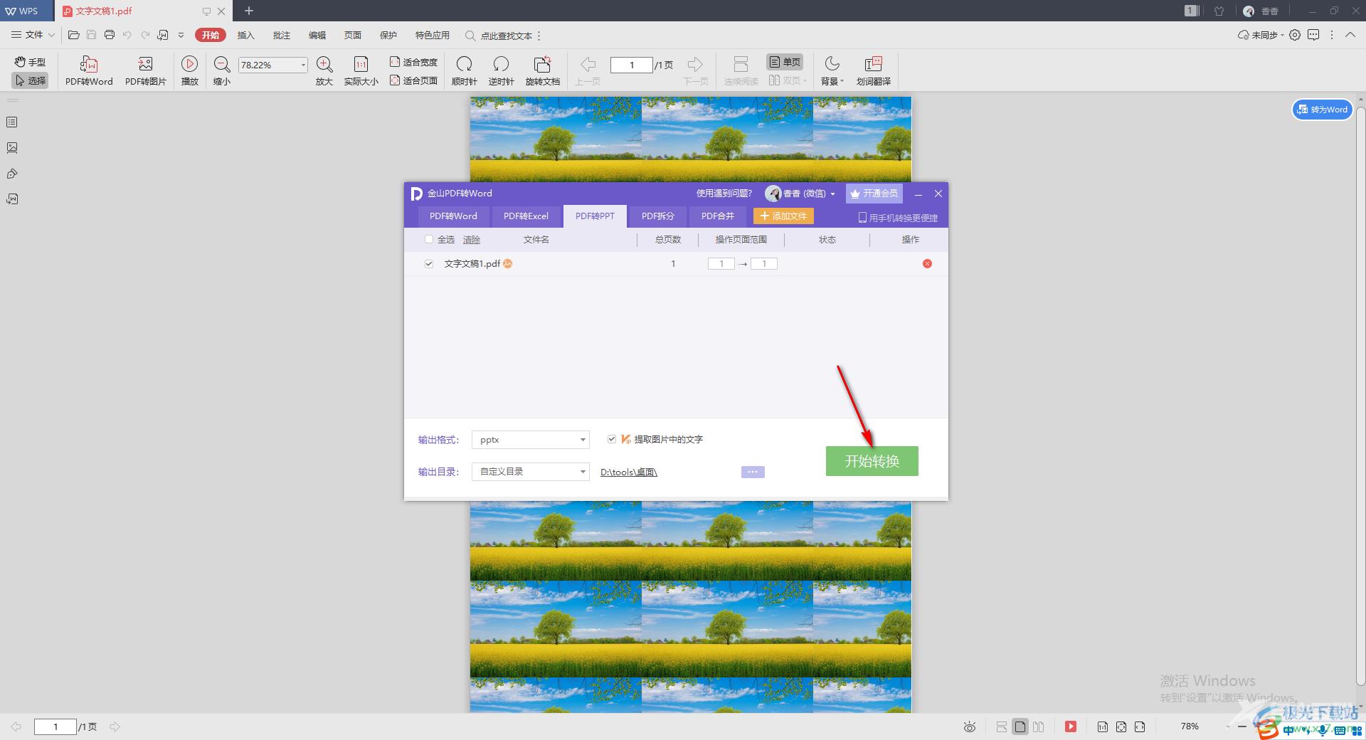The height and width of the screenshot is (740, 1366).
Task: Toggle continuous layout in status bar
Action: [x=1001, y=726]
